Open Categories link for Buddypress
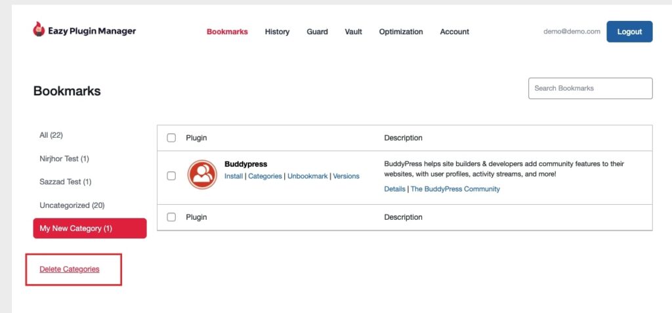 pyautogui.click(x=265, y=177)
